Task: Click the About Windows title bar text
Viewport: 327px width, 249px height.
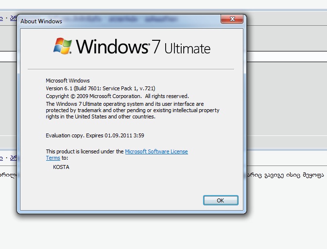Action: click(41, 21)
